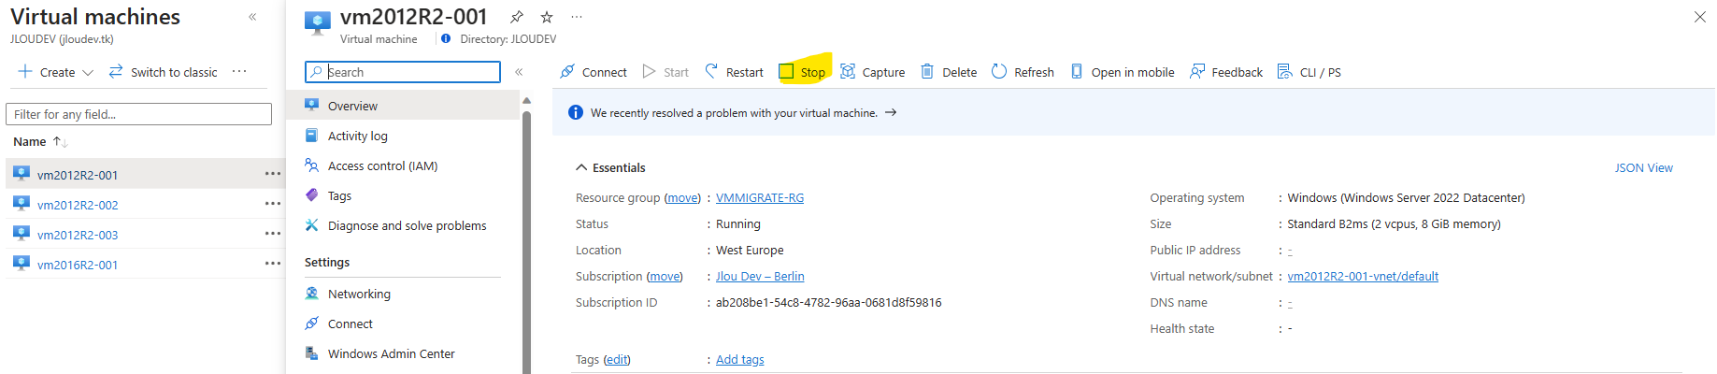Screen dimensions: 1717x374
Task: Restart the virtual machine
Action: (734, 72)
